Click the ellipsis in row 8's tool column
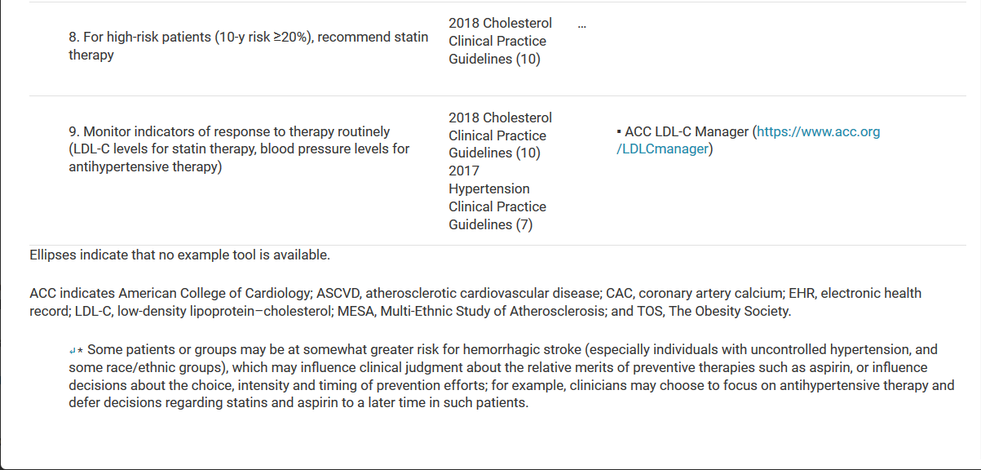This screenshot has height=470, width=981. click(581, 24)
